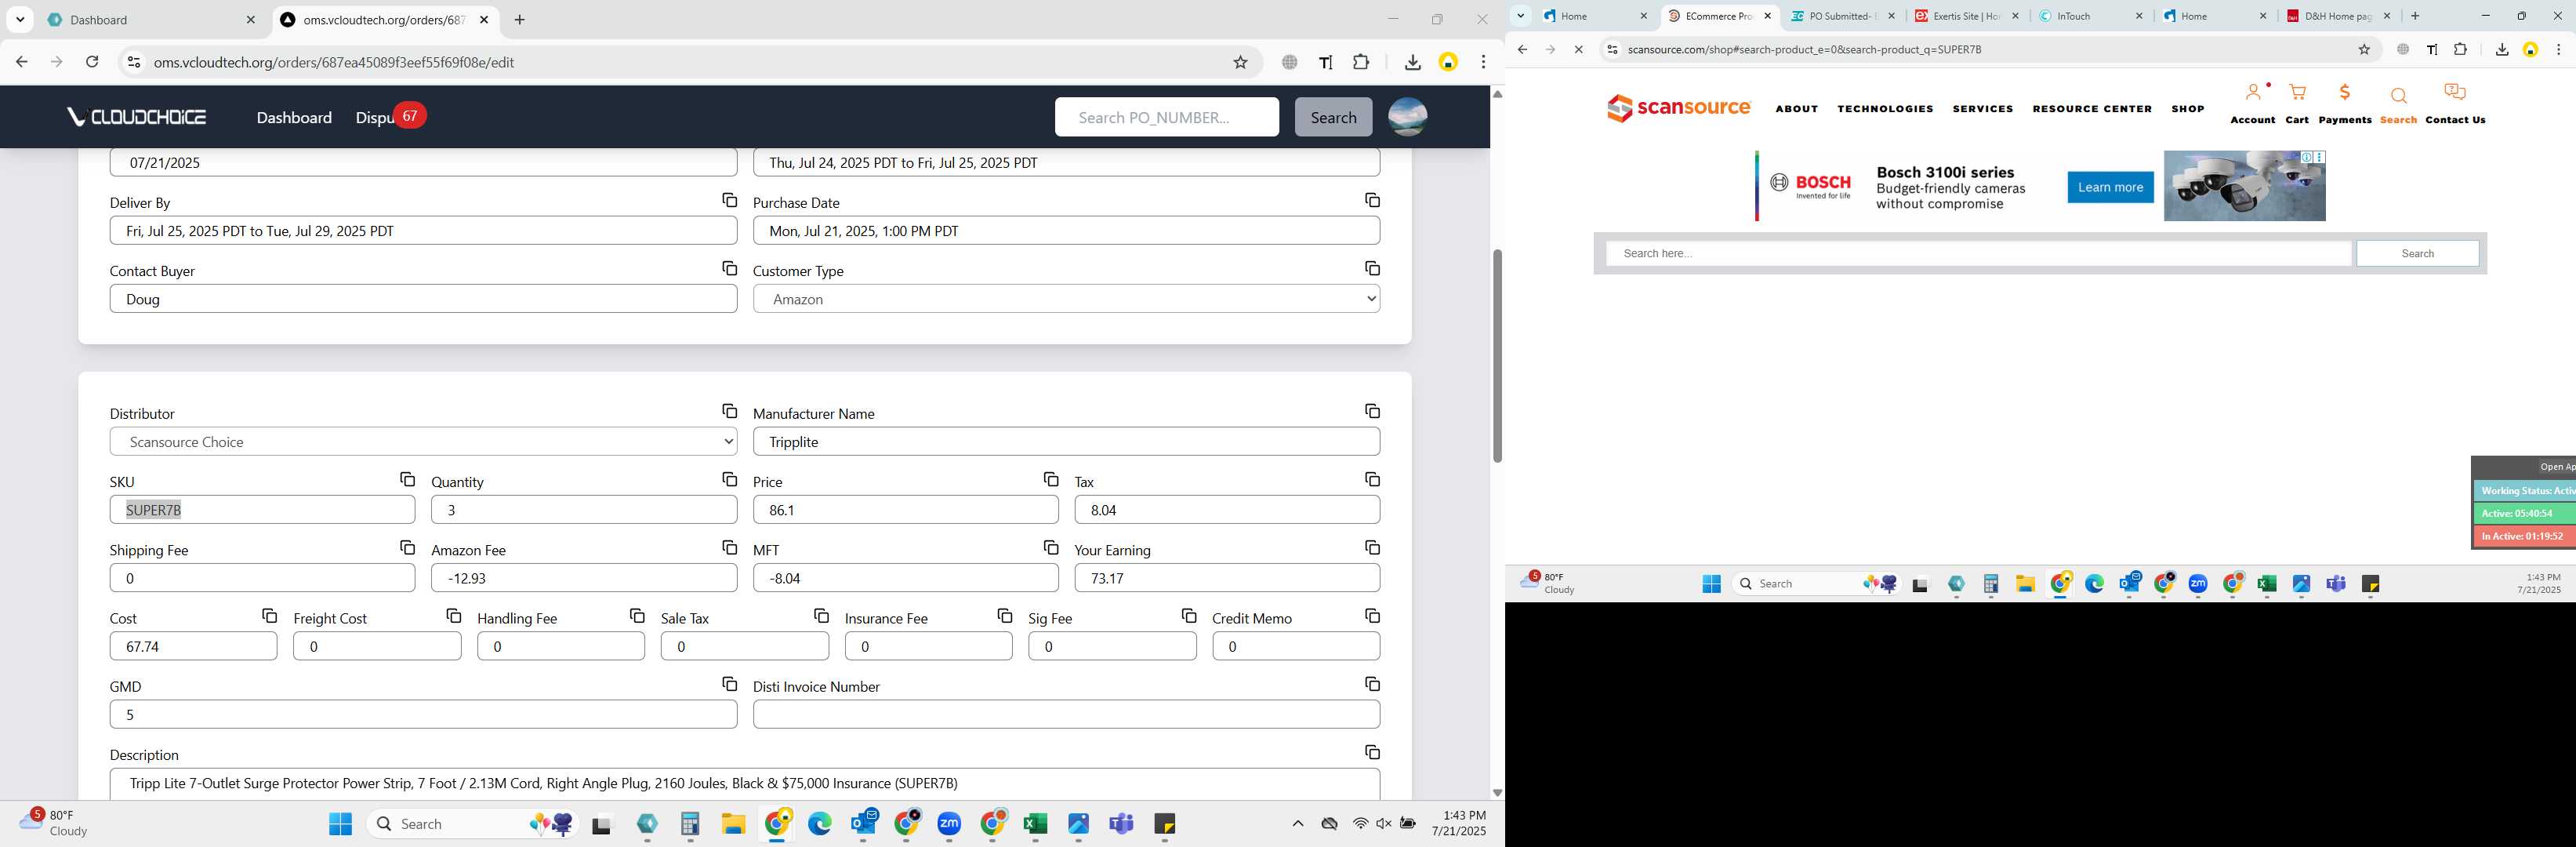Copy the Amazon Fee value
The image size is (2576, 847).
click(x=729, y=548)
